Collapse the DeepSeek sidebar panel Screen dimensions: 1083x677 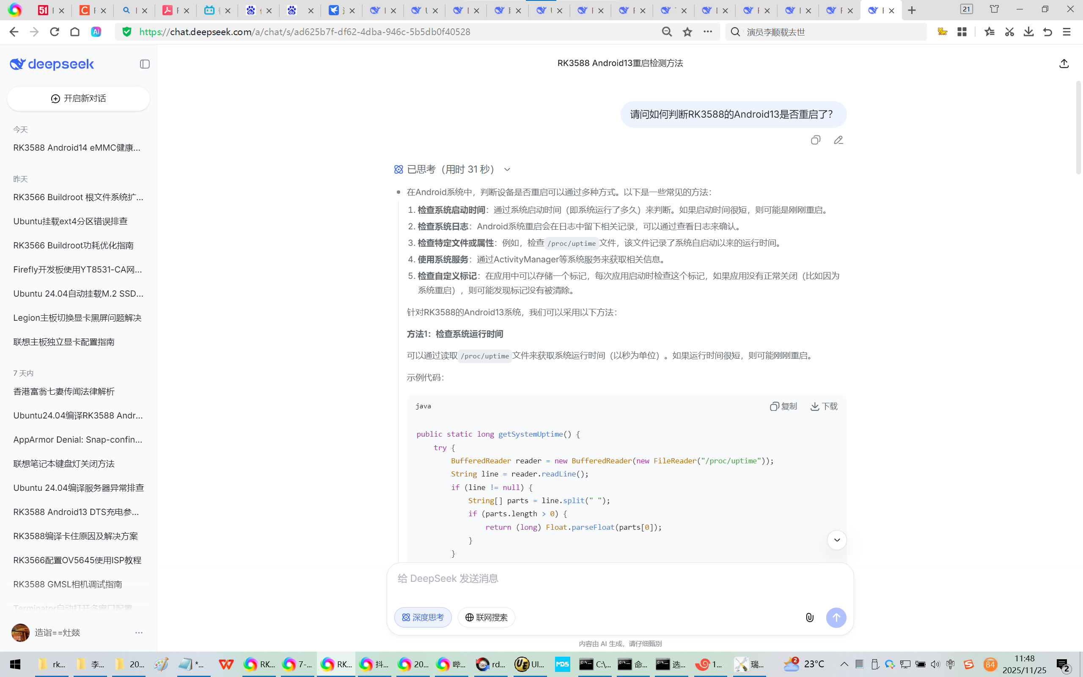(x=145, y=64)
